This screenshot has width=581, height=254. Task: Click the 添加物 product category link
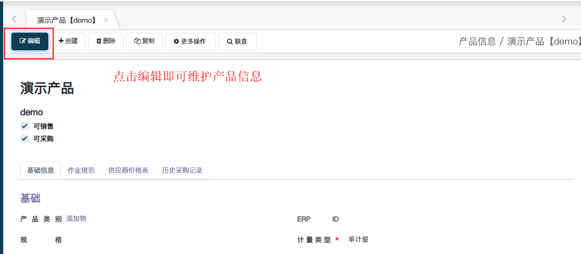(x=76, y=219)
